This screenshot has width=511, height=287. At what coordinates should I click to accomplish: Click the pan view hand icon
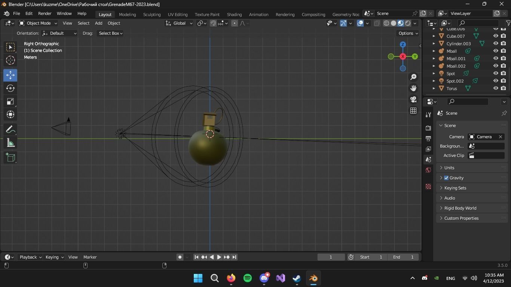click(413, 88)
